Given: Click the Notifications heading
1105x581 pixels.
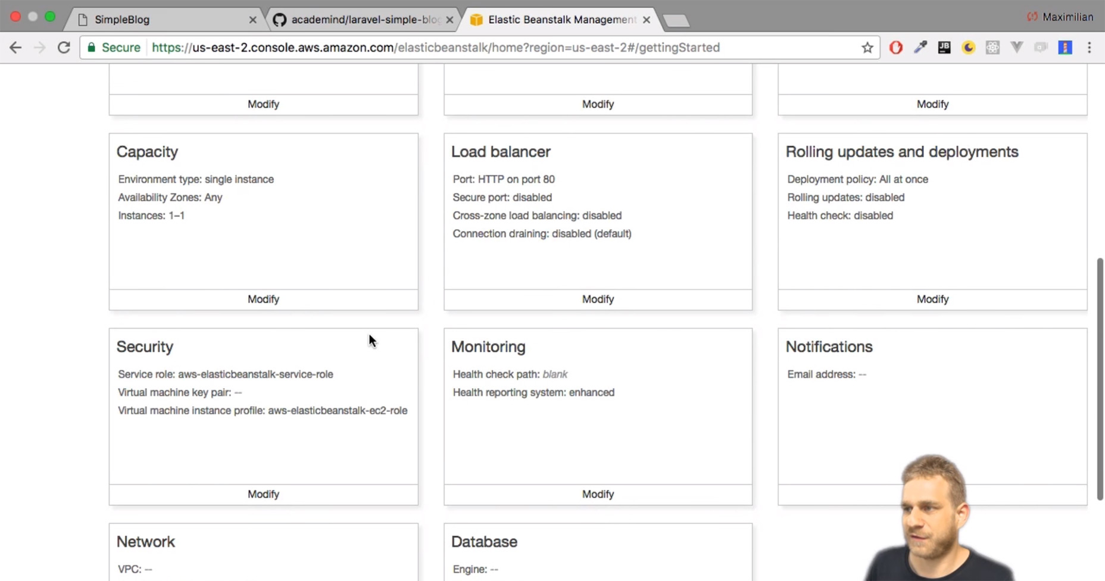Looking at the screenshot, I should [x=829, y=346].
